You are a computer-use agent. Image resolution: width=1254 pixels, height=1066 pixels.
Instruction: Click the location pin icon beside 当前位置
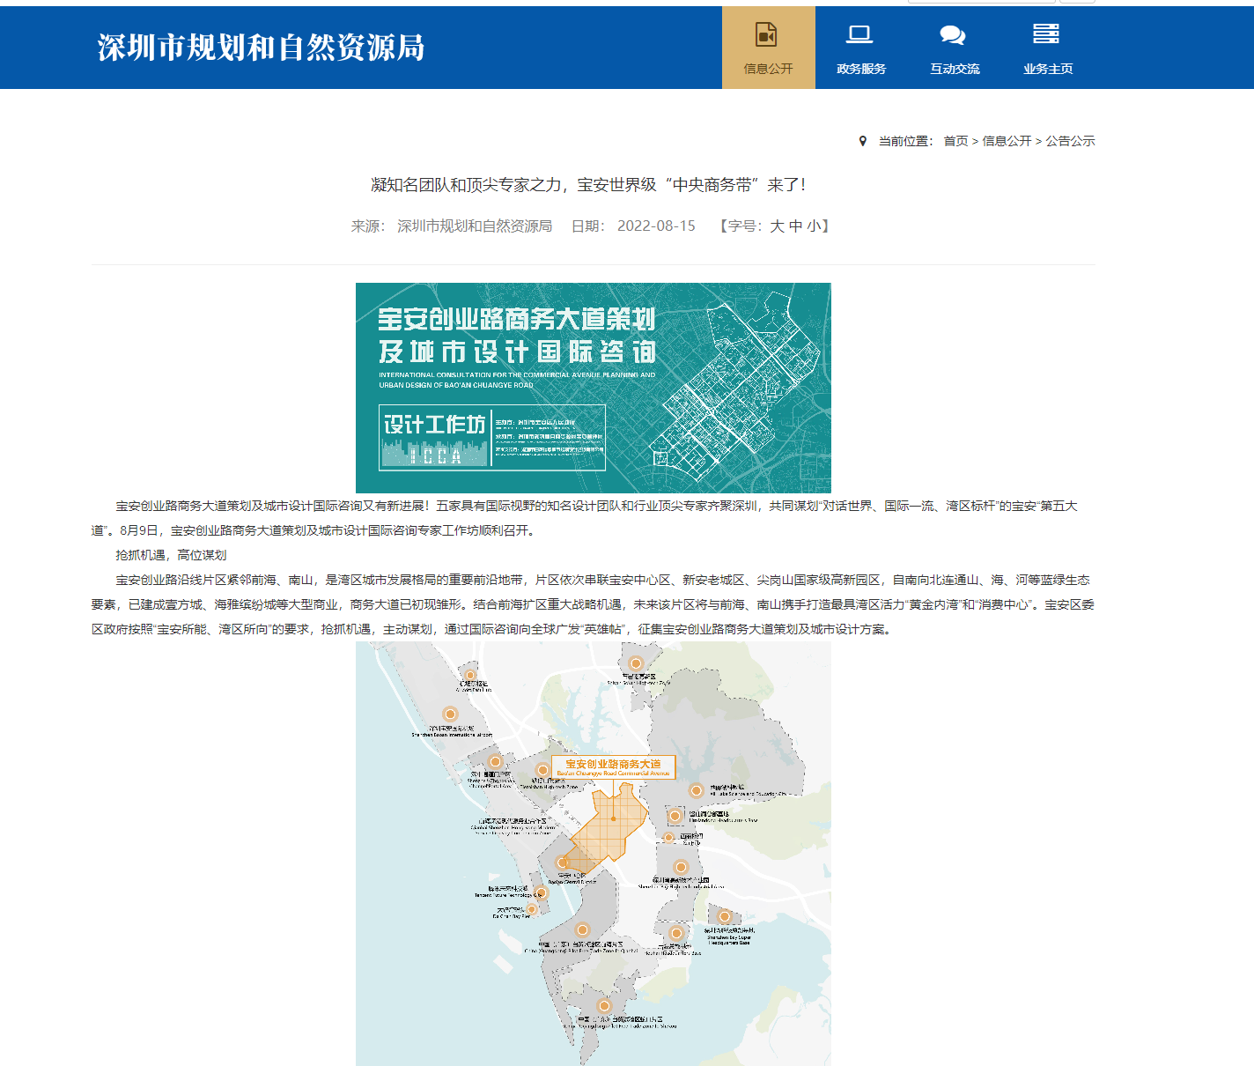(x=863, y=141)
